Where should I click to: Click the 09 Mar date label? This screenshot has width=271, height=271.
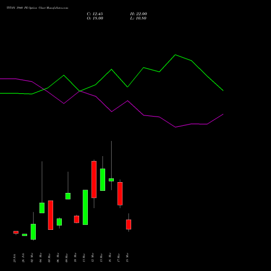coord(67,257)
